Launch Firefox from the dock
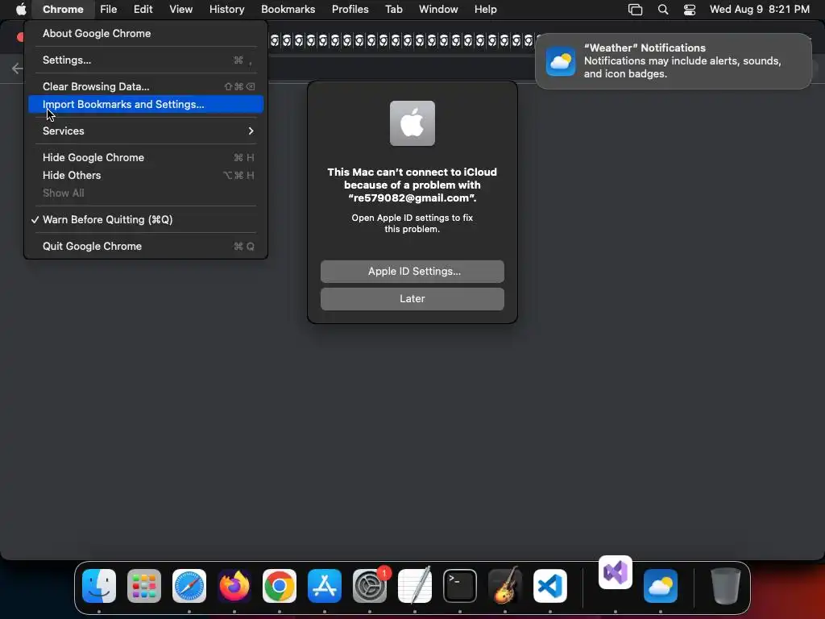The image size is (825, 619). click(x=234, y=586)
